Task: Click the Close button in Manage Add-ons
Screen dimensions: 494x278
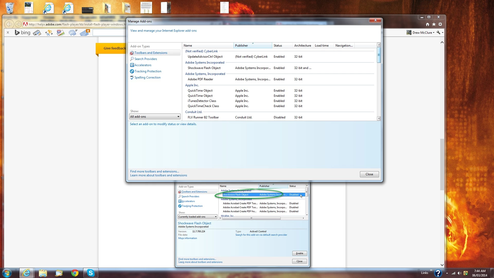Action: [369, 174]
